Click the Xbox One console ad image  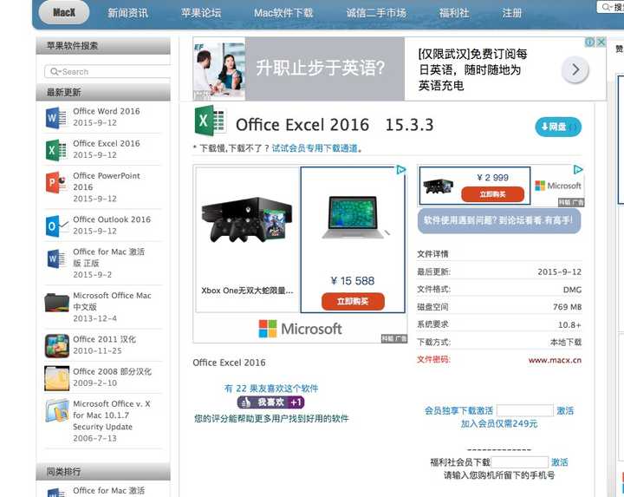pos(247,219)
